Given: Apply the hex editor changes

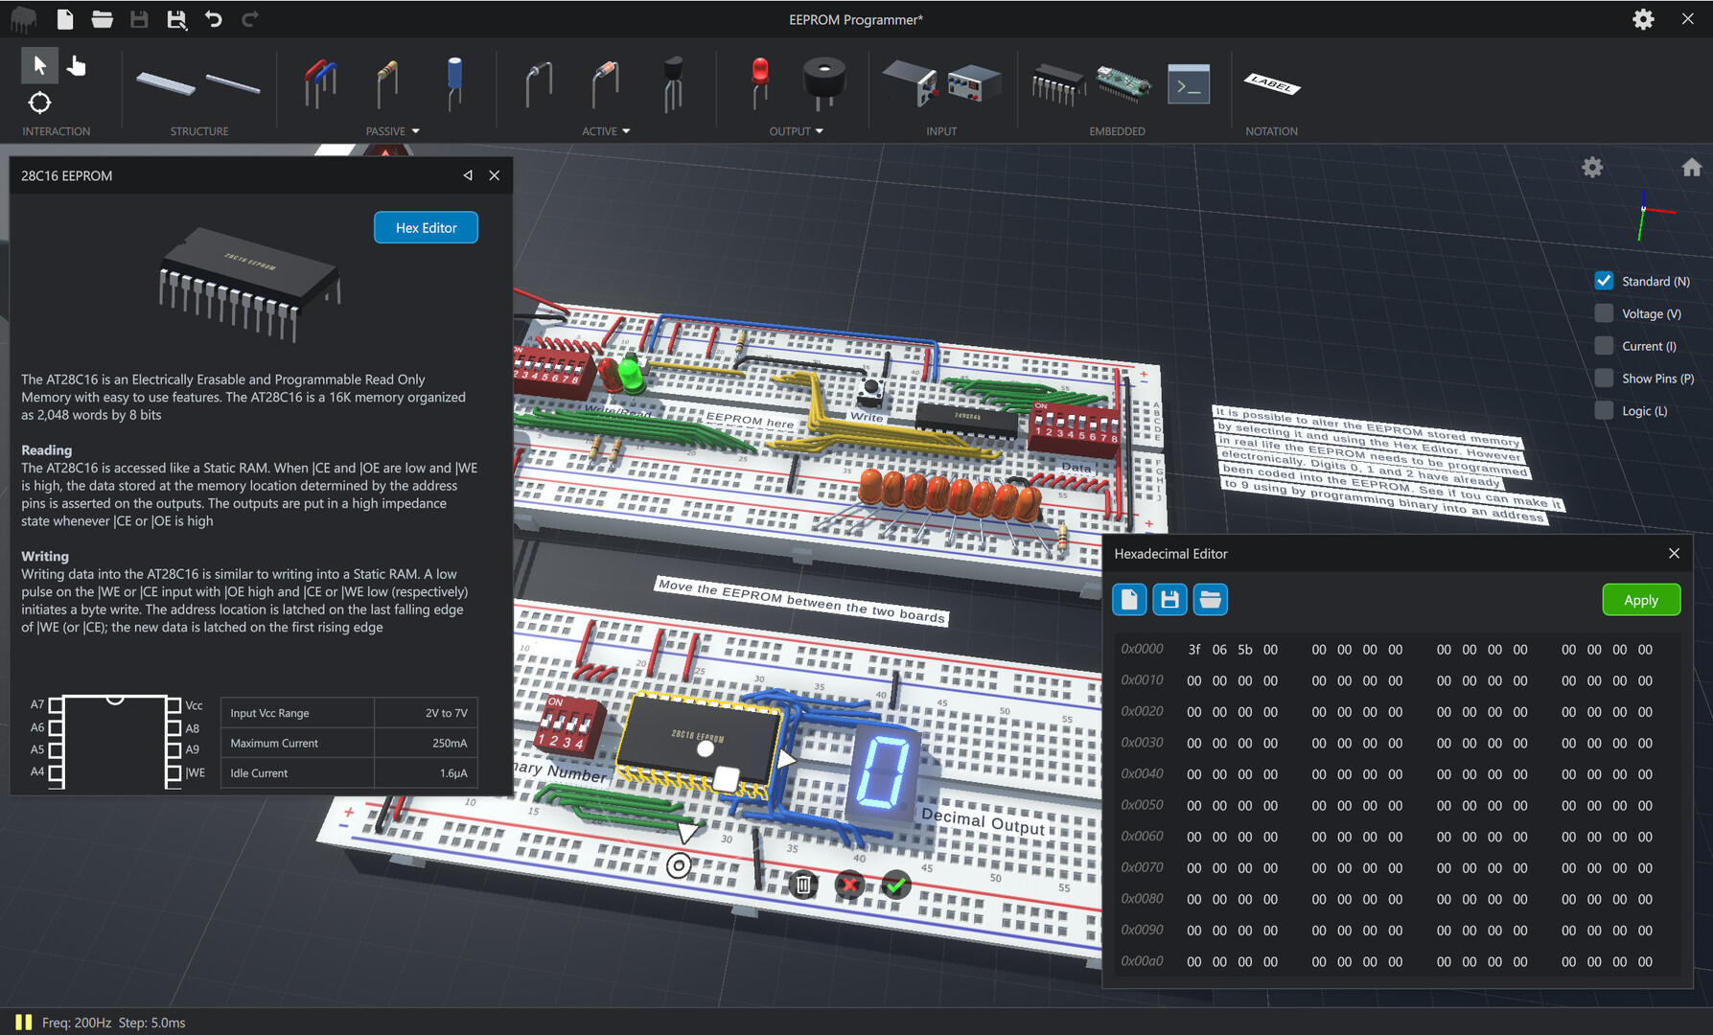Looking at the screenshot, I should pos(1641,599).
